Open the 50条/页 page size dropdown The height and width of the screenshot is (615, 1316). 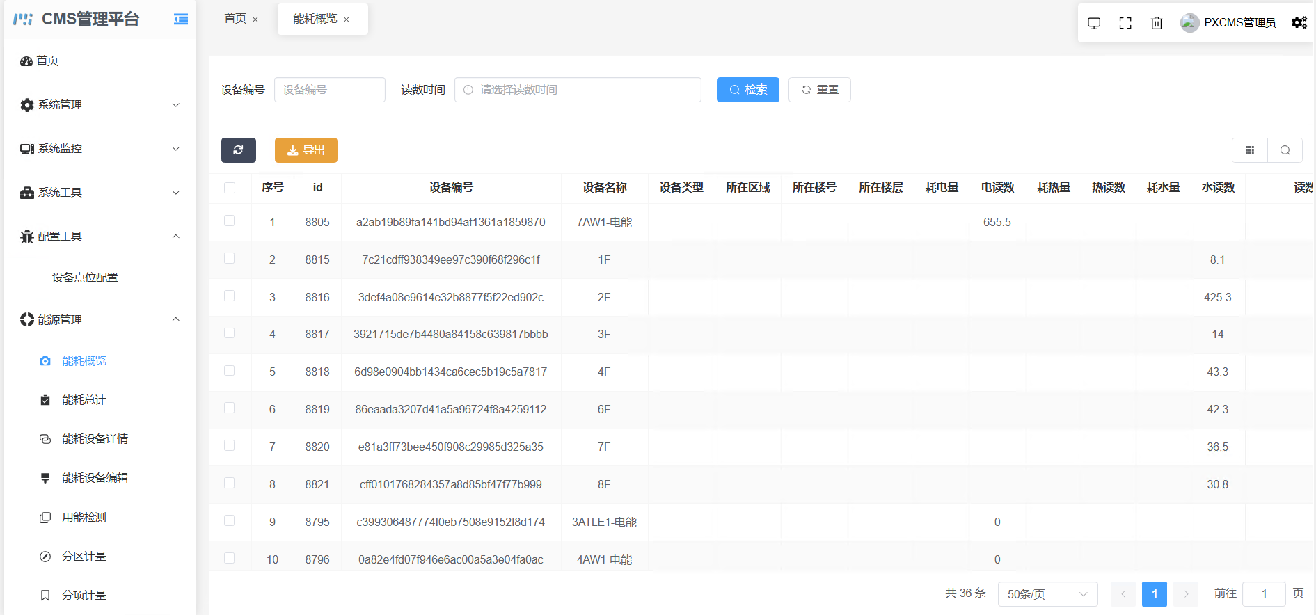[x=1047, y=594]
